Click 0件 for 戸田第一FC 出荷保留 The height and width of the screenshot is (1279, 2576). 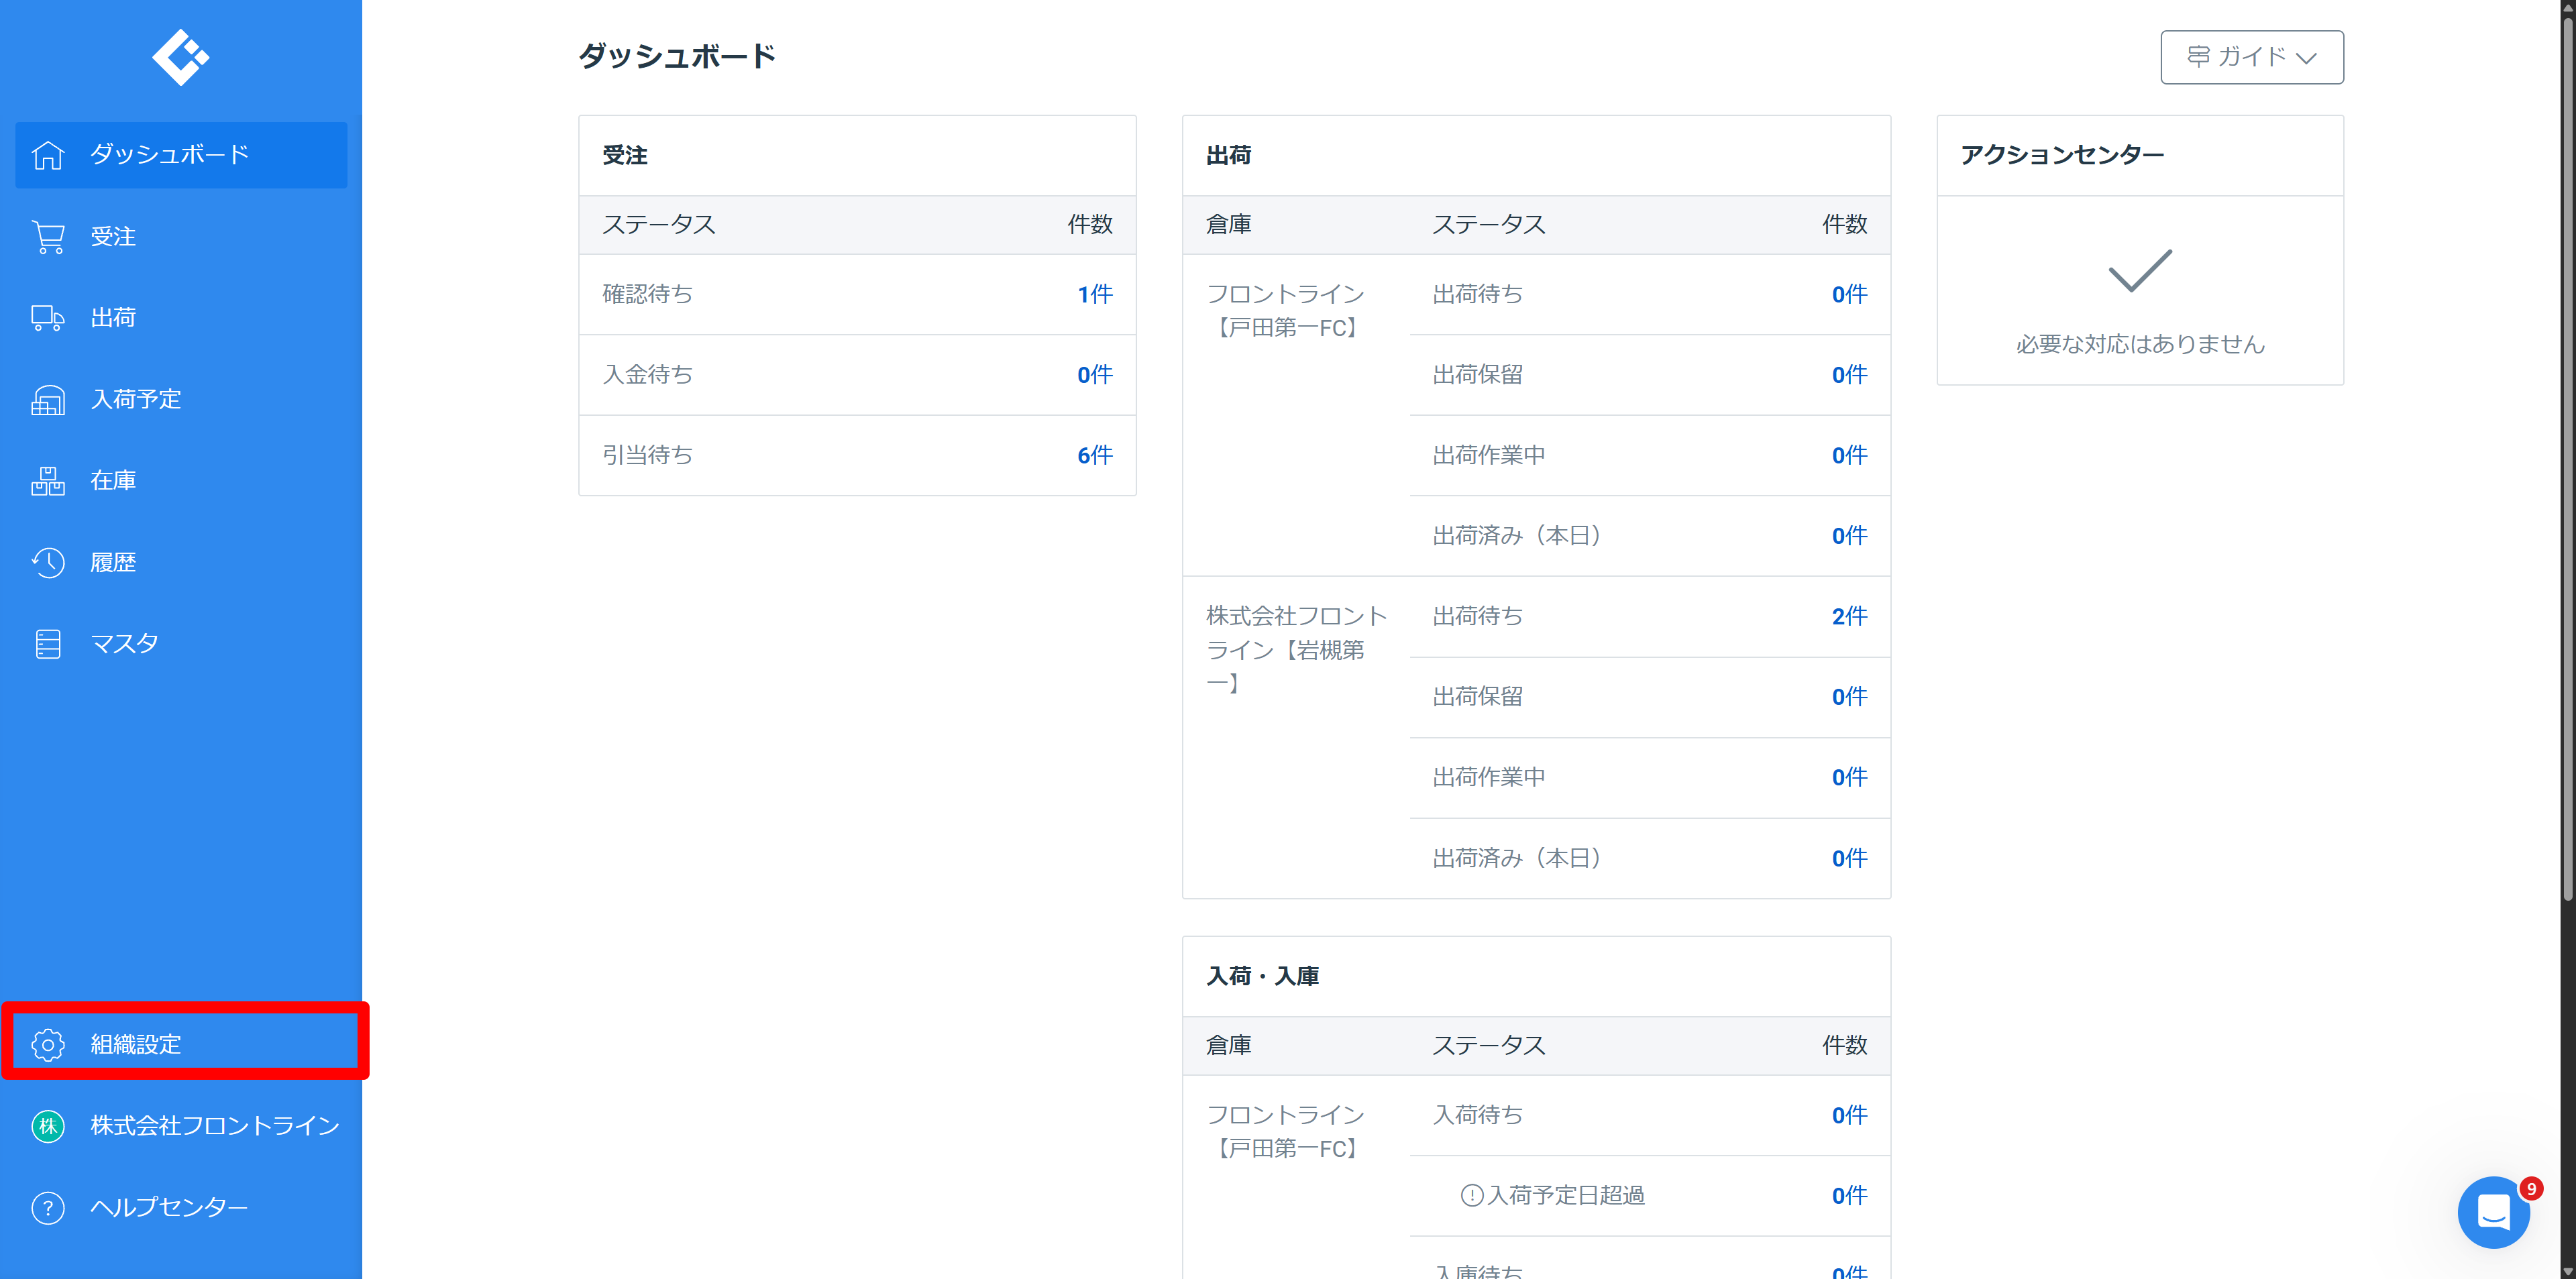(1849, 375)
